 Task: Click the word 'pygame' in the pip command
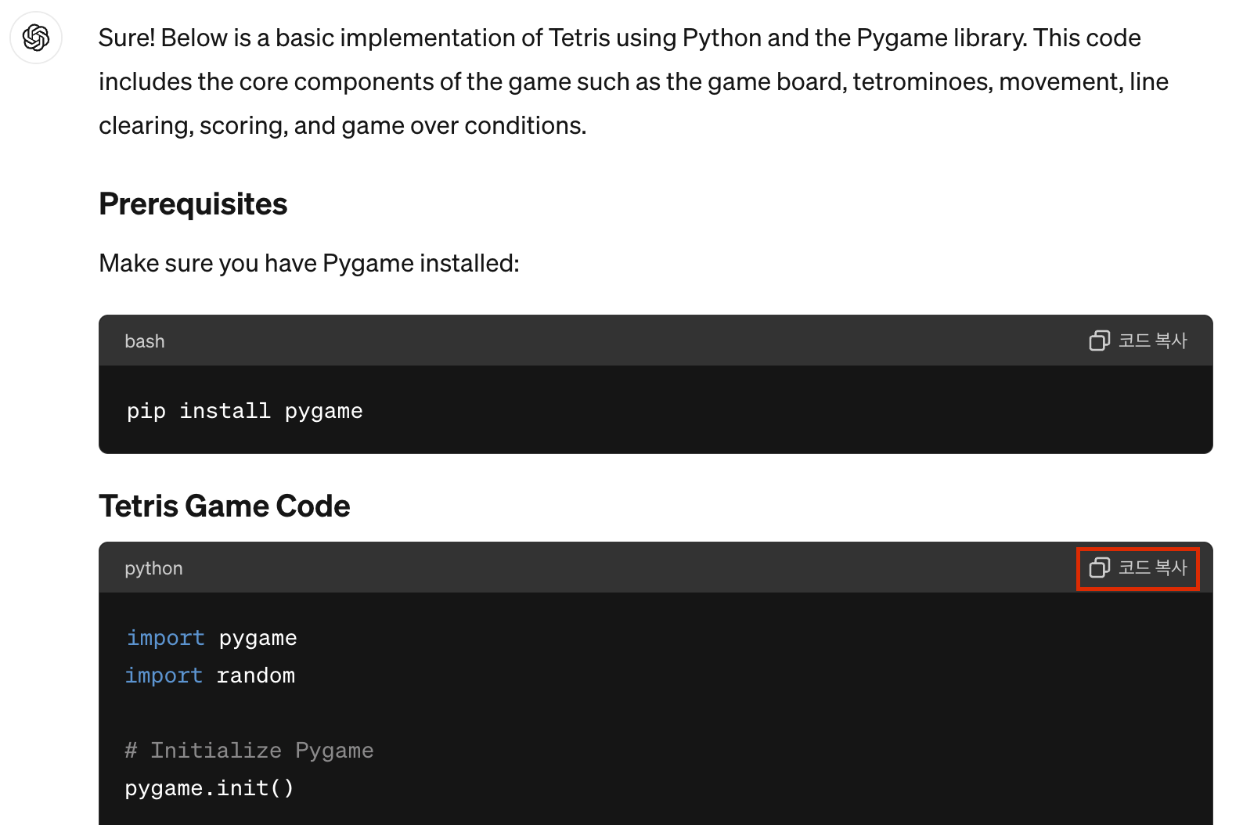coord(323,411)
